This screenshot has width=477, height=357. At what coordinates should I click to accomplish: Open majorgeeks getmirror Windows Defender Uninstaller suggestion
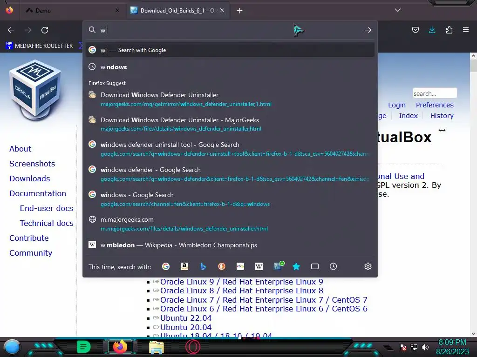[x=230, y=99]
